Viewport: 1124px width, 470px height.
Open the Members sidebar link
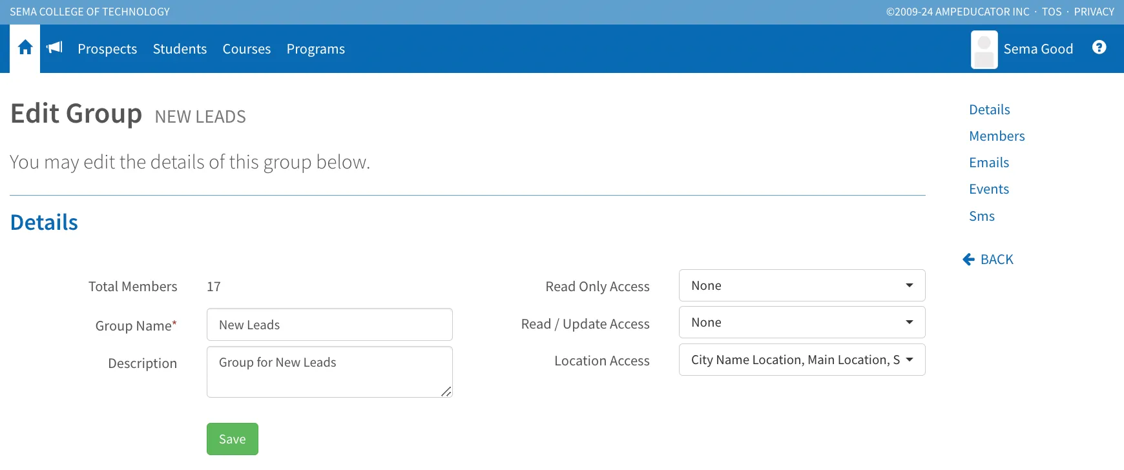tap(997, 136)
